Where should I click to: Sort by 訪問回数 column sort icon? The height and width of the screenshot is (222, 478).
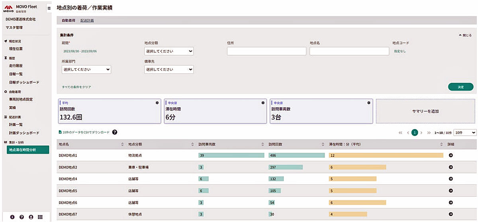coord(323,144)
